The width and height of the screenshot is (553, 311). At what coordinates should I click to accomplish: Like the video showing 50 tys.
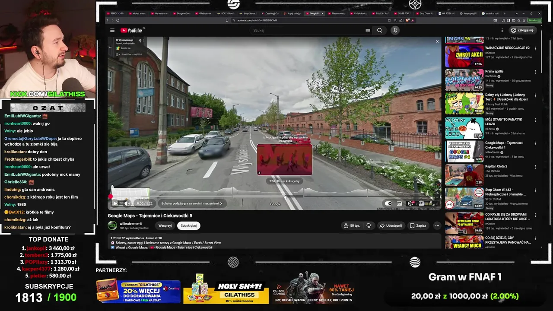352,225
